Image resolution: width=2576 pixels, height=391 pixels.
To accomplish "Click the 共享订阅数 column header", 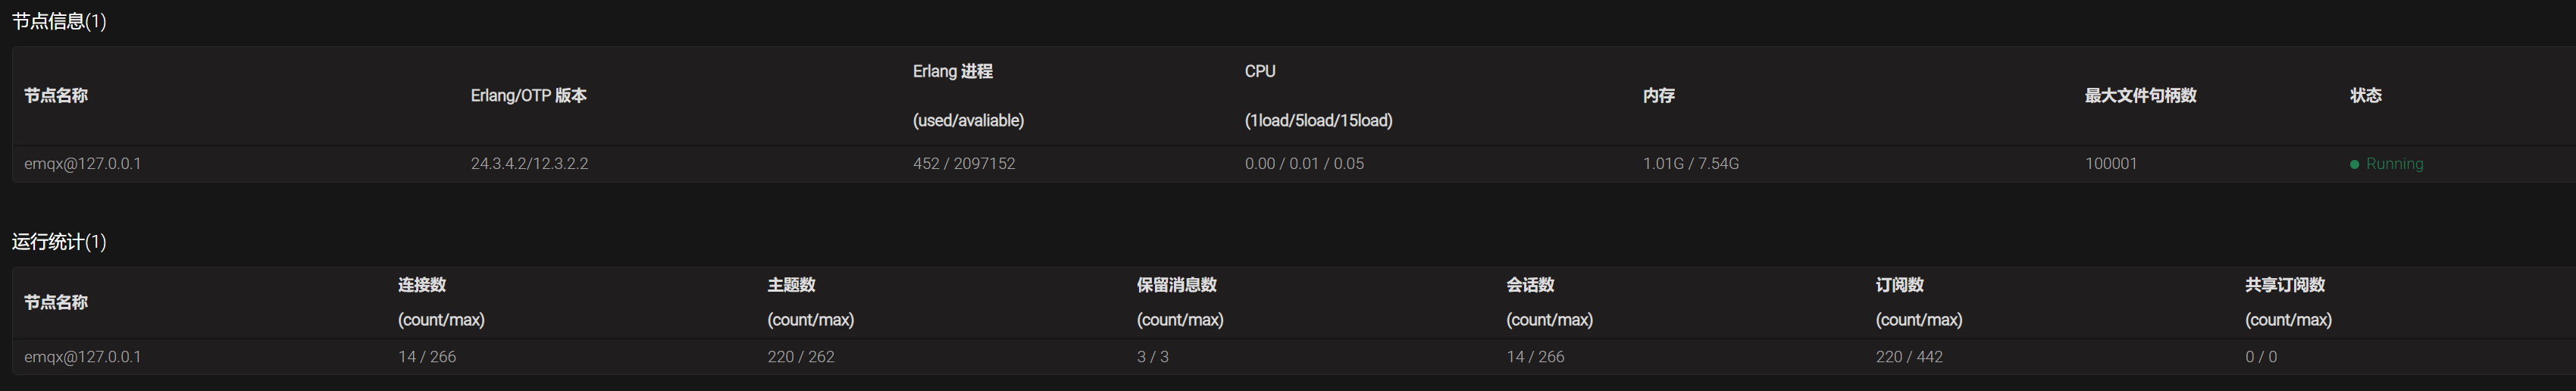I will pyautogui.click(x=2284, y=285).
